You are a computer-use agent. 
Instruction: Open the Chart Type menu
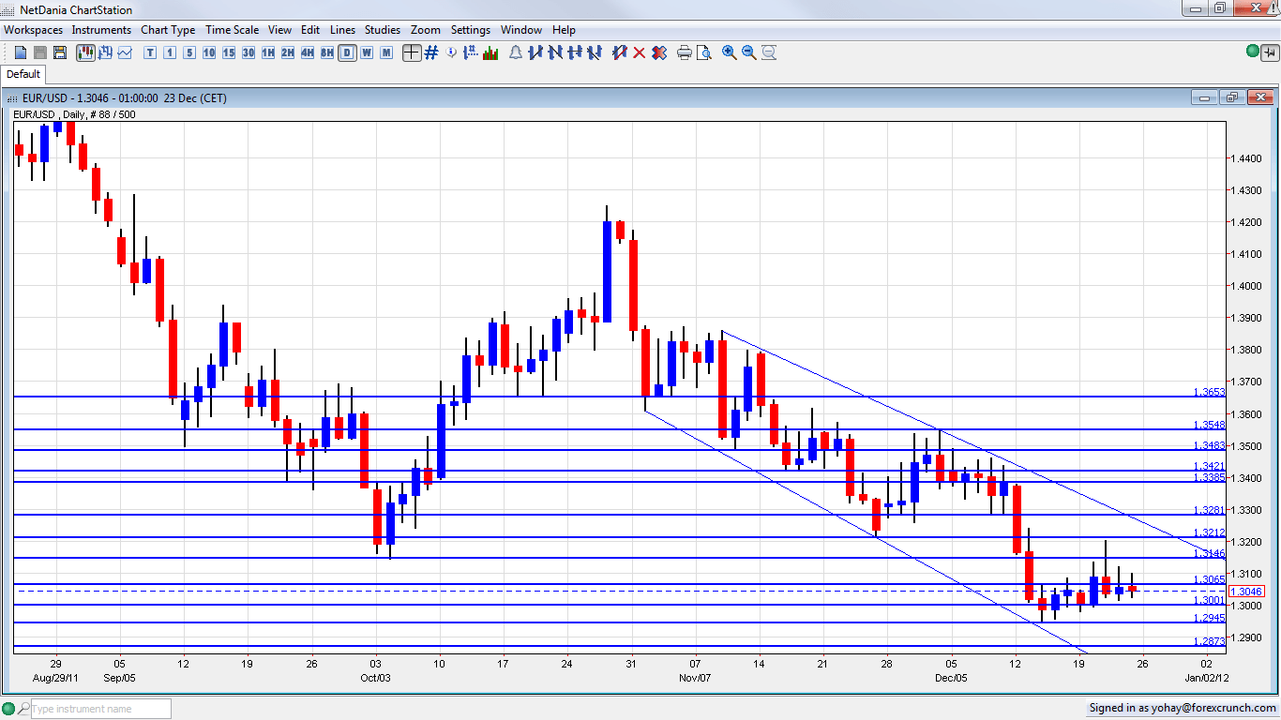pos(168,30)
